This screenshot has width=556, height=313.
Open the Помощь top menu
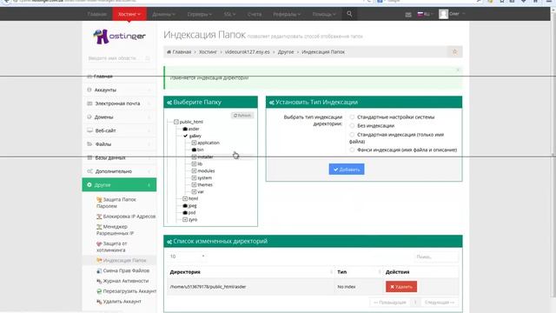point(324,14)
